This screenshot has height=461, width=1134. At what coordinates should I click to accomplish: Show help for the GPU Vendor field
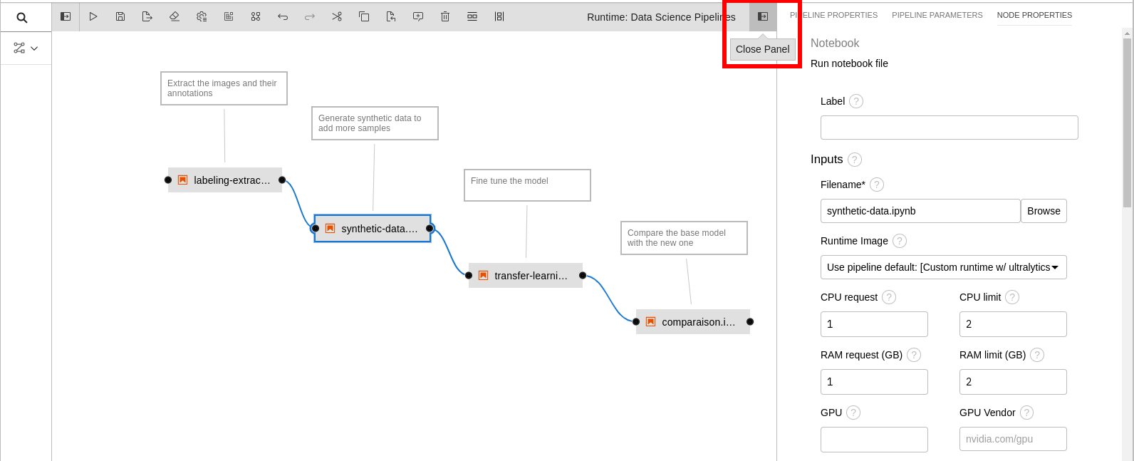click(x=1026, y=413)
